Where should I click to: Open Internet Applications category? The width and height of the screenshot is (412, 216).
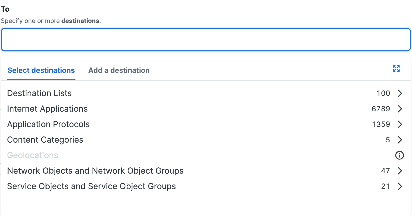coord(206,109)
